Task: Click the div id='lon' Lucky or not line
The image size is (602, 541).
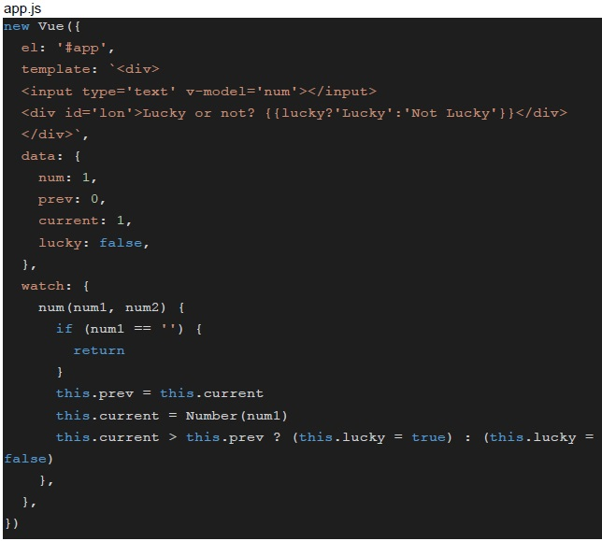Action: 294,113
